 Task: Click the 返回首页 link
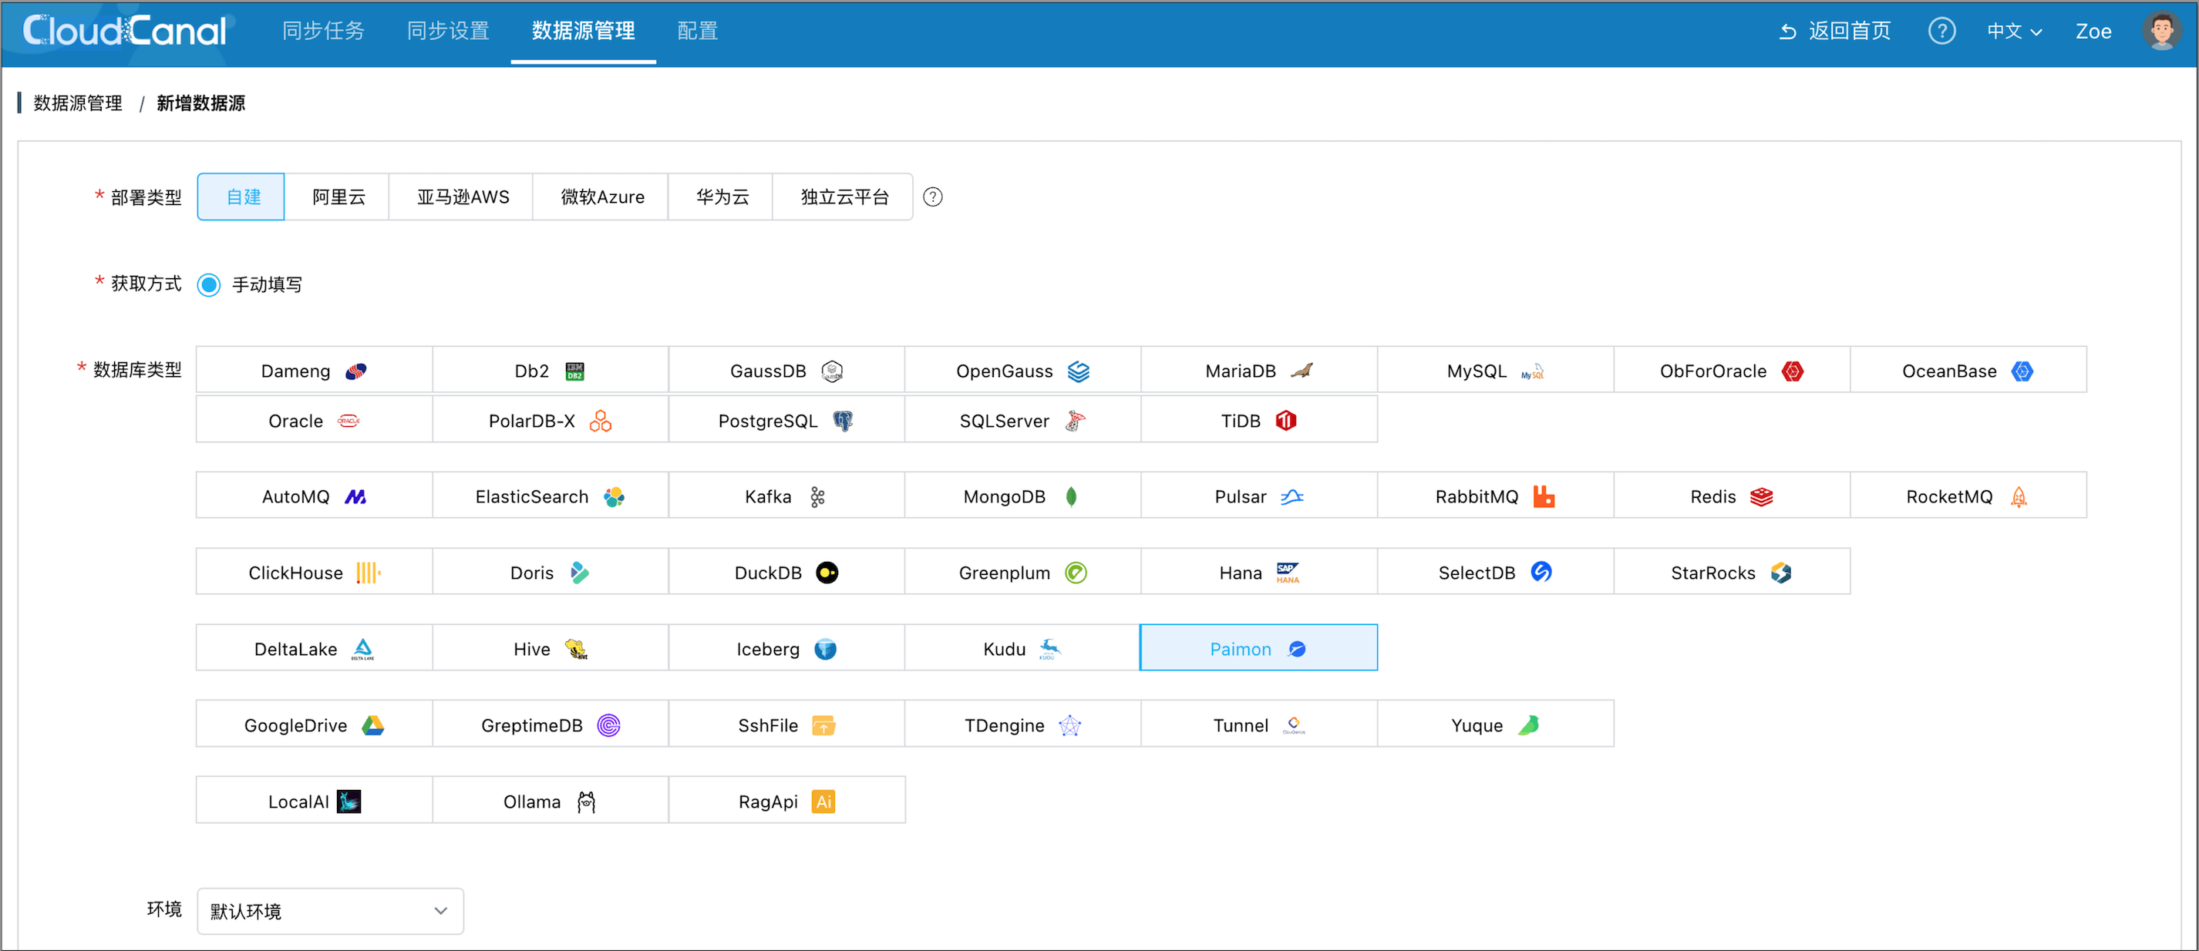pos(1835,32)
